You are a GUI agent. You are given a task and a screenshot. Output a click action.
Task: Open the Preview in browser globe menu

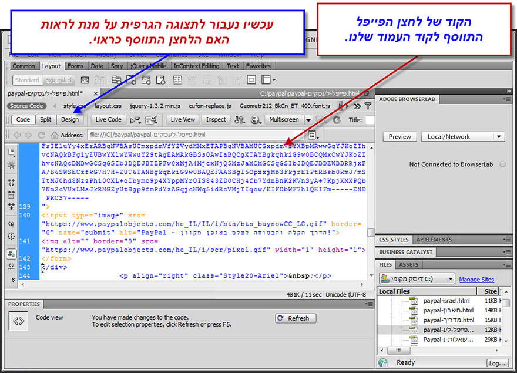[x=255, y=120]
